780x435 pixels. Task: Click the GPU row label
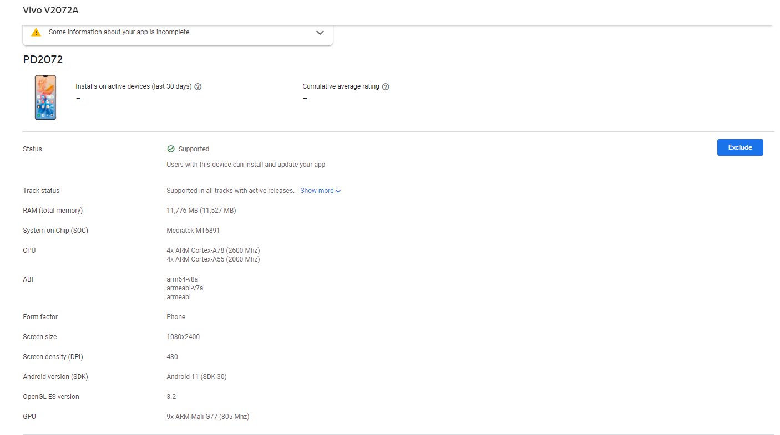(x=29, y=417)
